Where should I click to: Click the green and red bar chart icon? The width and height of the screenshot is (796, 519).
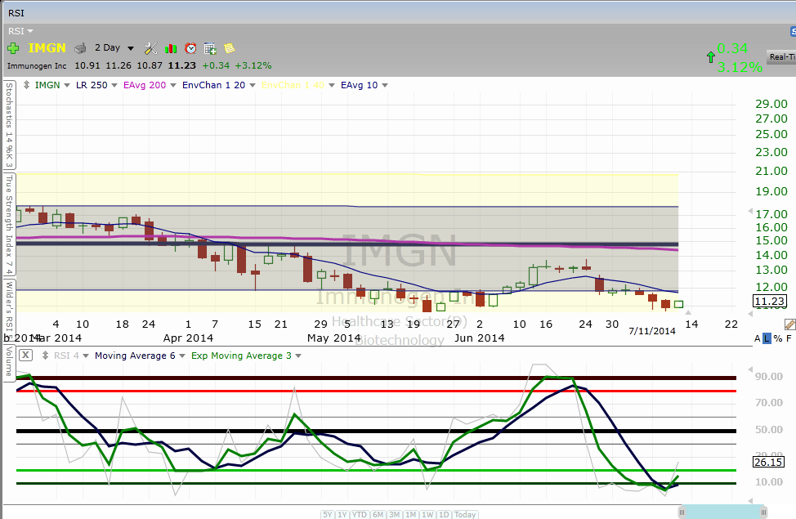point(171,48)
